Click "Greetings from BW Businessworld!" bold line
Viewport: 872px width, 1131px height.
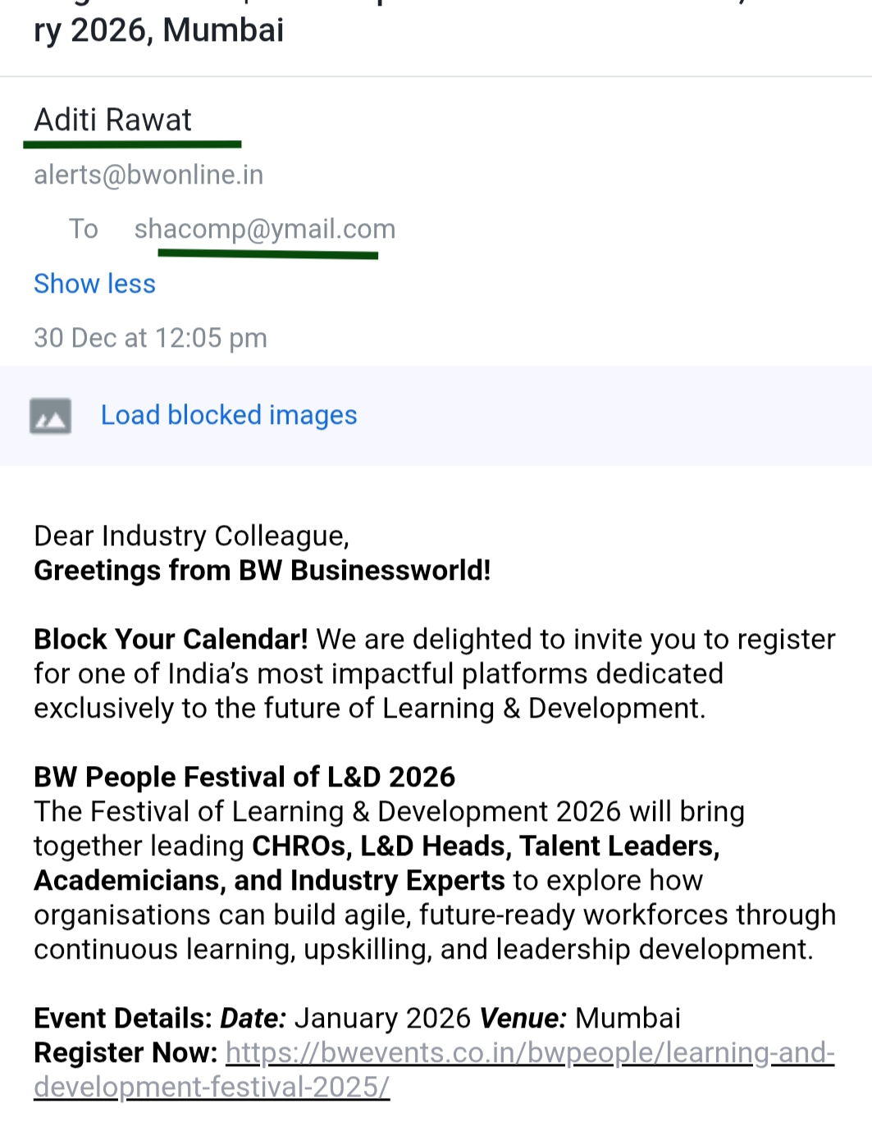pos(262,571)
